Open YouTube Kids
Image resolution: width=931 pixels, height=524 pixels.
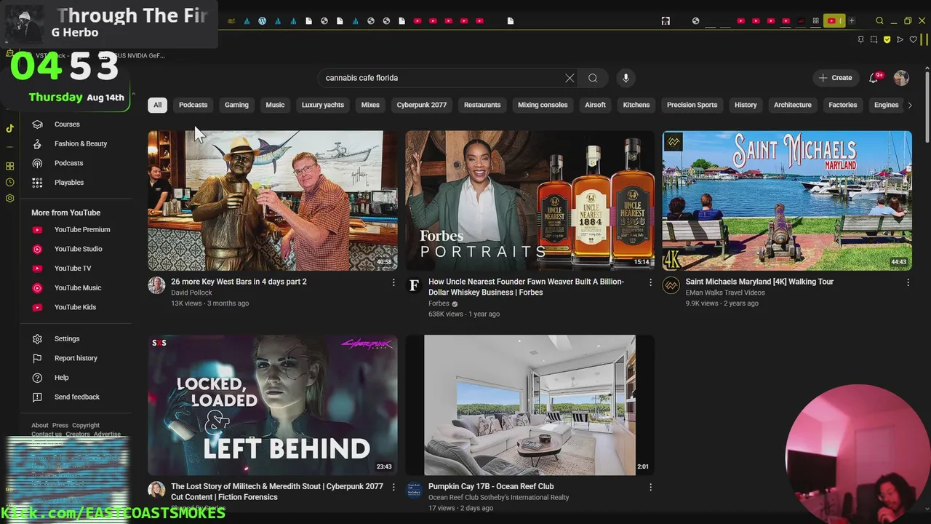point(75,307)
